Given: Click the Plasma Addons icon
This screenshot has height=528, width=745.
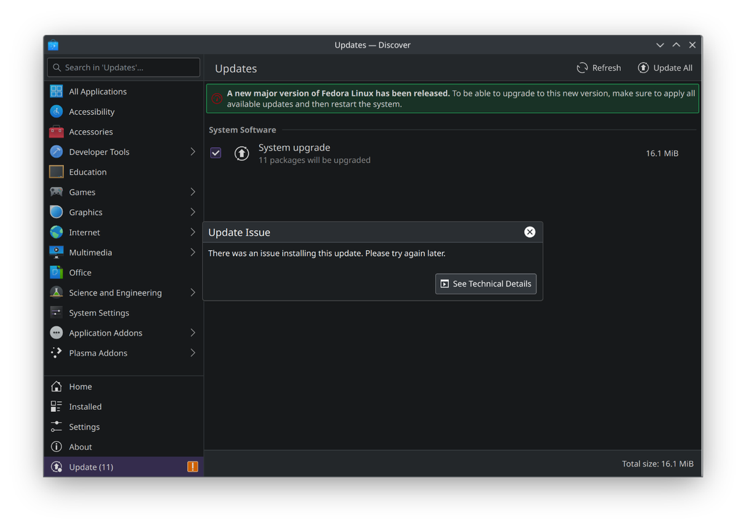Looking at the screenshot, I should [56, 353].
